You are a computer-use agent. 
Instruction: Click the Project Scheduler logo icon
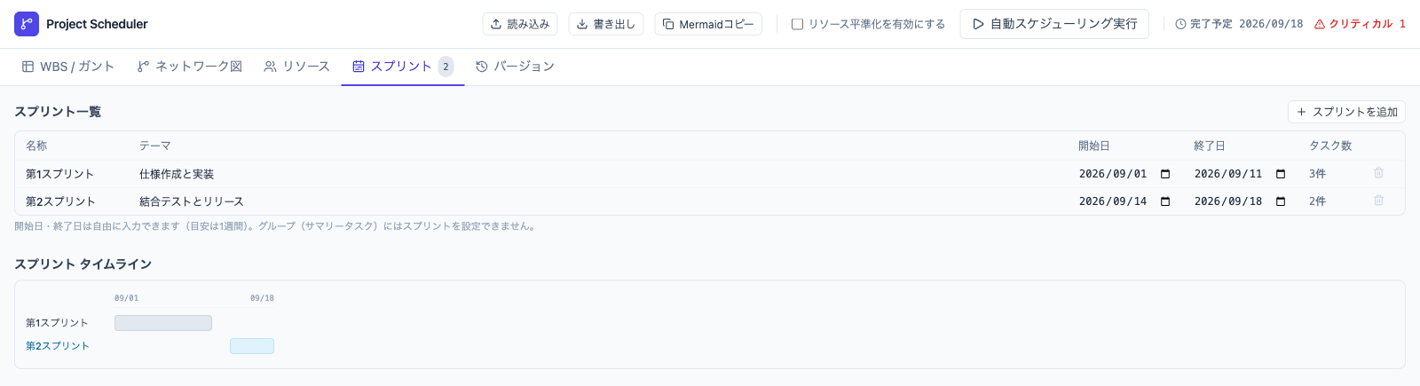pos(27,24)
